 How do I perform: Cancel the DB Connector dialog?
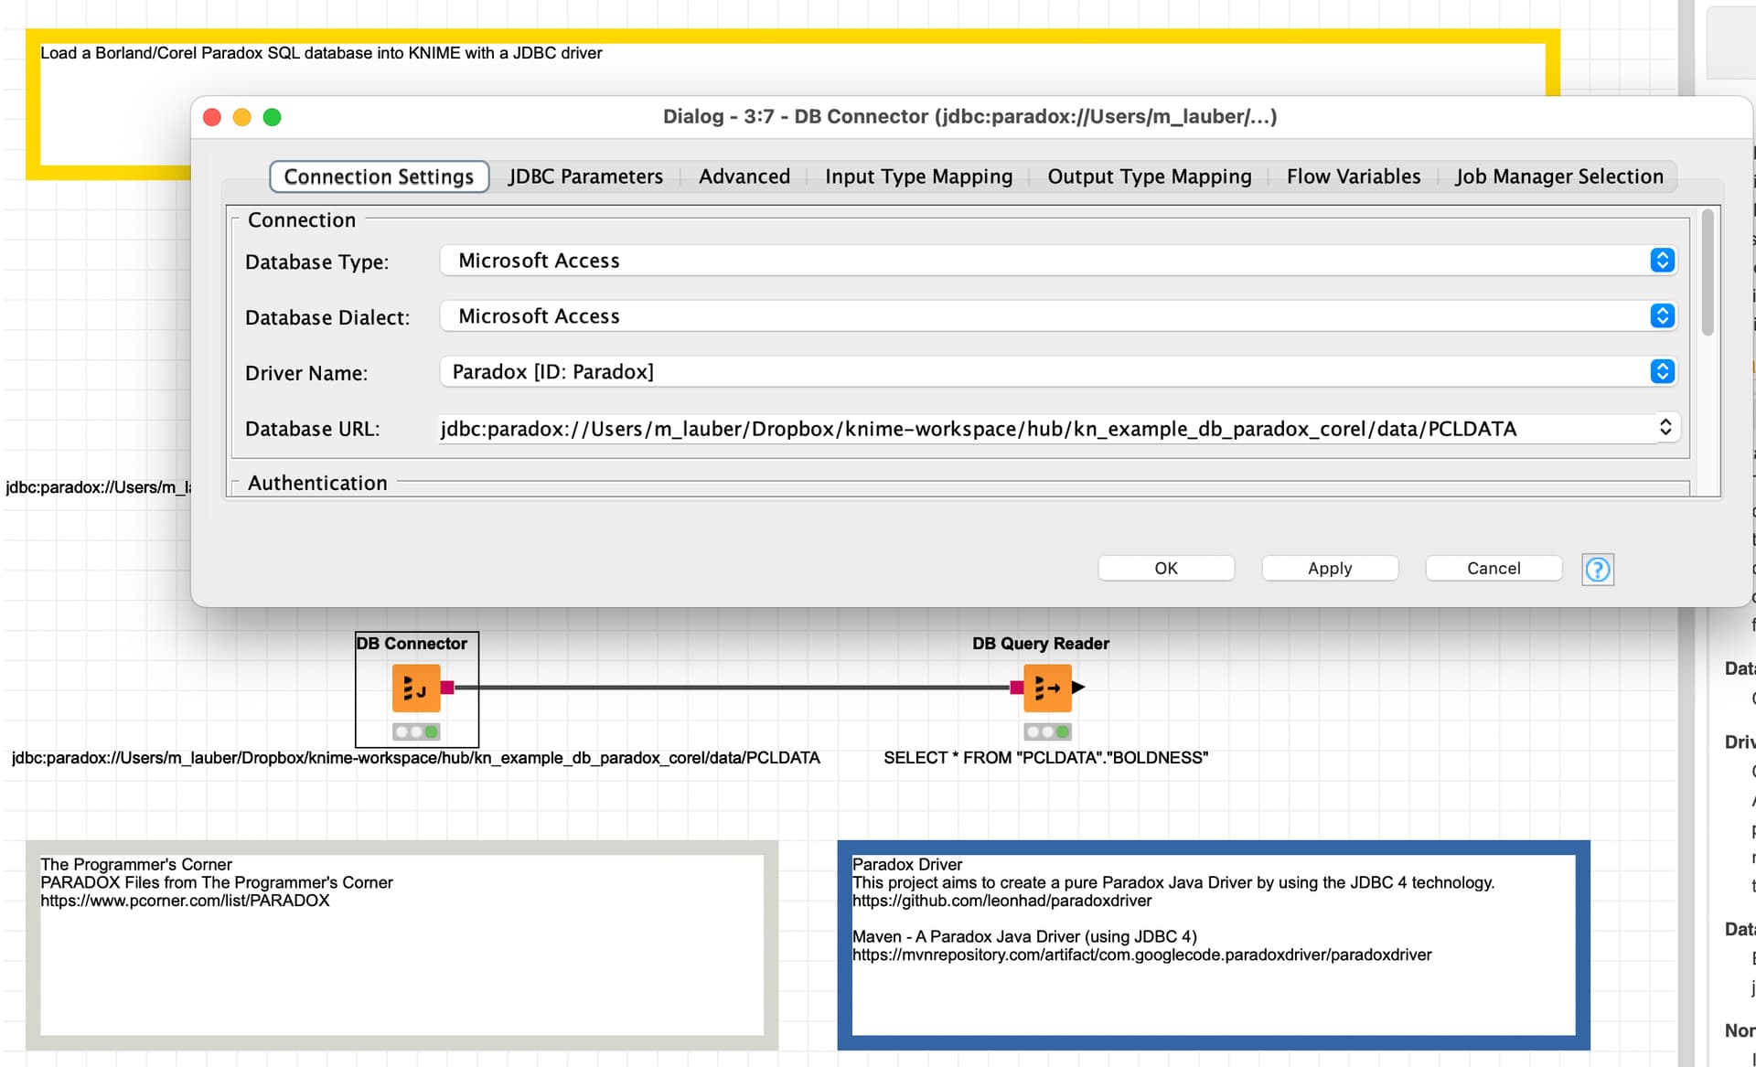click(x=1494, y=568)
